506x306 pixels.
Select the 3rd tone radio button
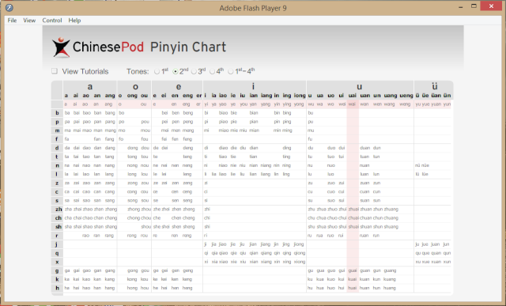point(194,72)
